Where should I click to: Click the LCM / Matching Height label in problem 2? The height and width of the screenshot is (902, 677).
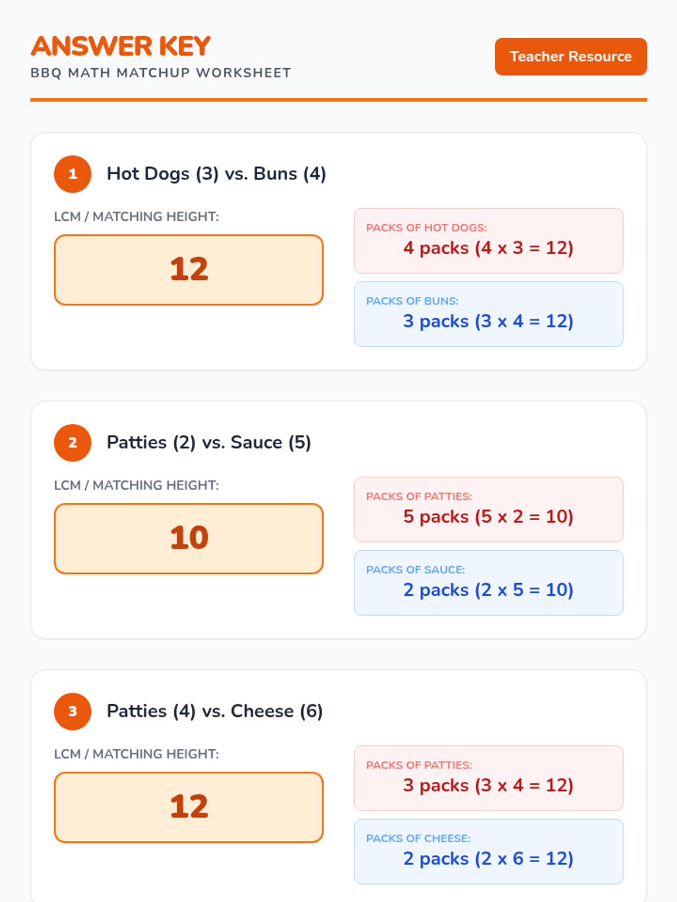137,485
